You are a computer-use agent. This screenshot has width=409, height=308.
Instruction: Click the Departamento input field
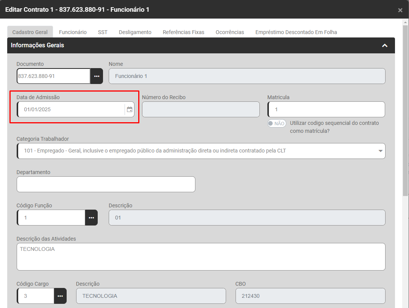click(106, 184)
